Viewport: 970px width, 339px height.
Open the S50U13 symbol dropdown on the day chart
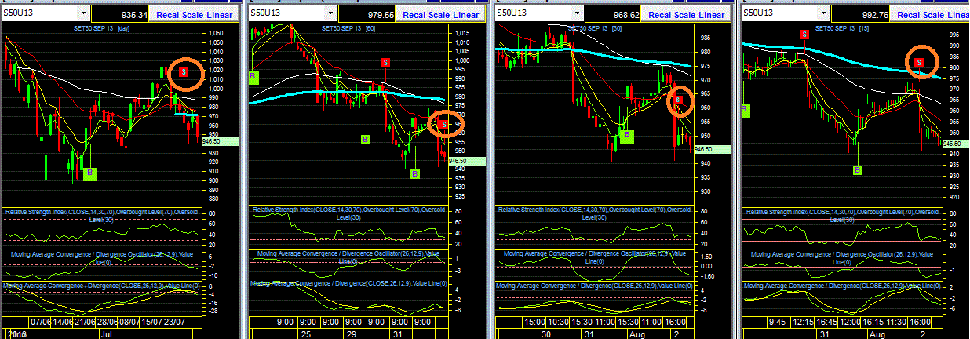coord(84,13)
